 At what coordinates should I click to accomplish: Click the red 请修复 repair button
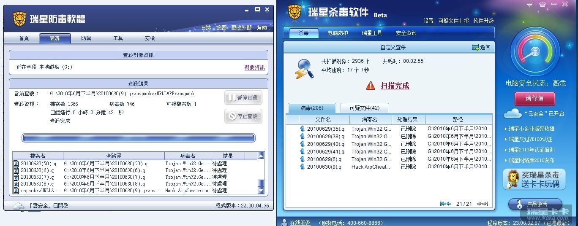click(x=534, y=99)
